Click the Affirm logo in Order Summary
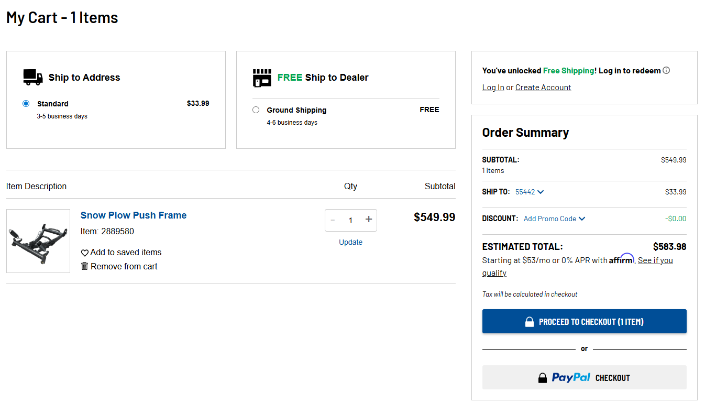The width and height of the screenshot is (716, 403). coord(621,259)
